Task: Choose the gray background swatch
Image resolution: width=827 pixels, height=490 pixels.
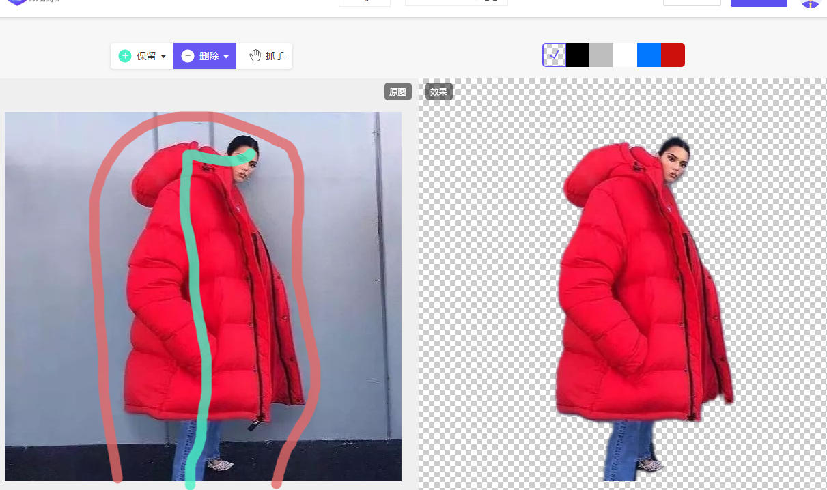Action: tap(601, 55)
